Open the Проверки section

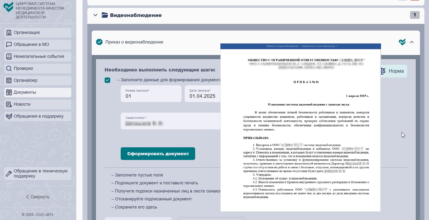38,68
